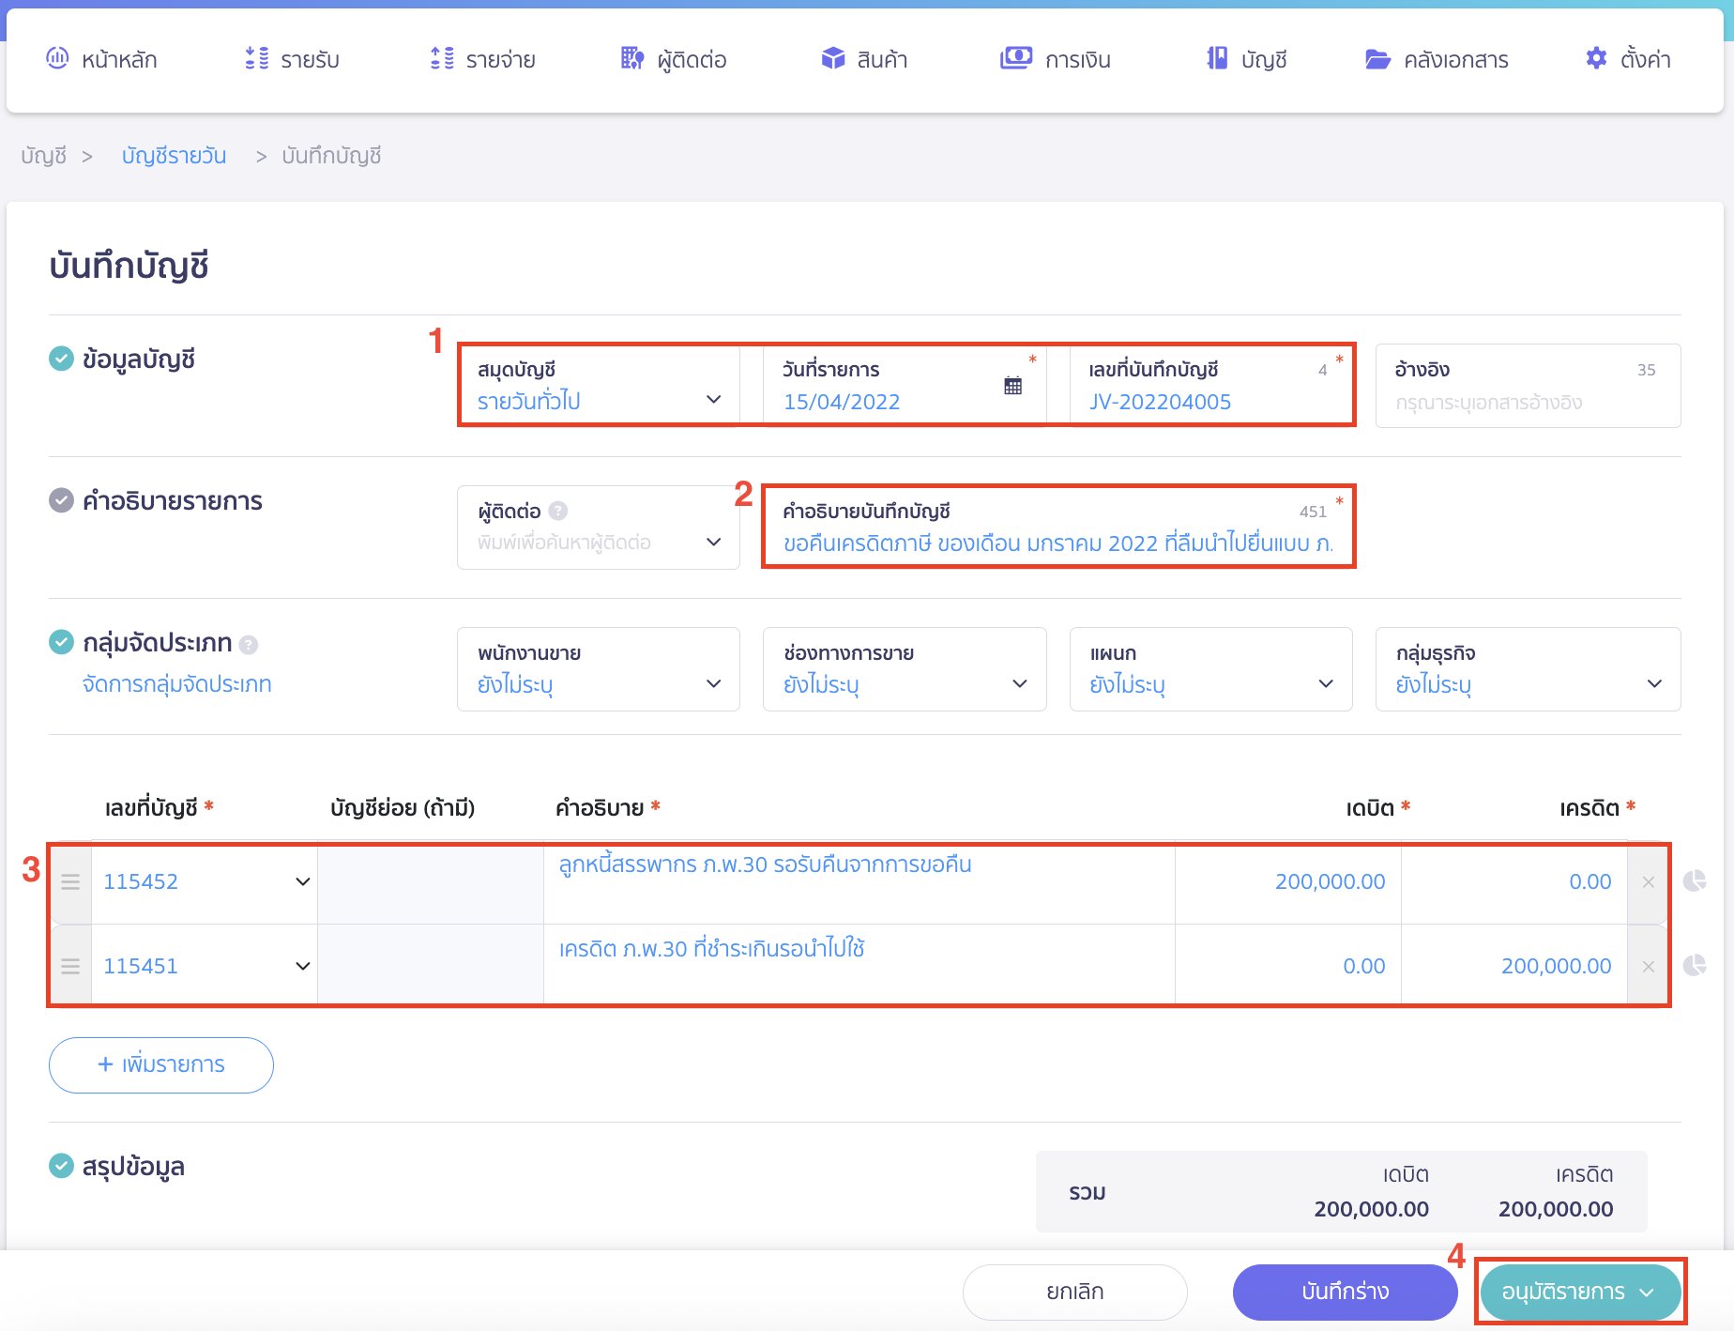Open the การเงิน menu

pyautogui.click(x=1056, y=60)
